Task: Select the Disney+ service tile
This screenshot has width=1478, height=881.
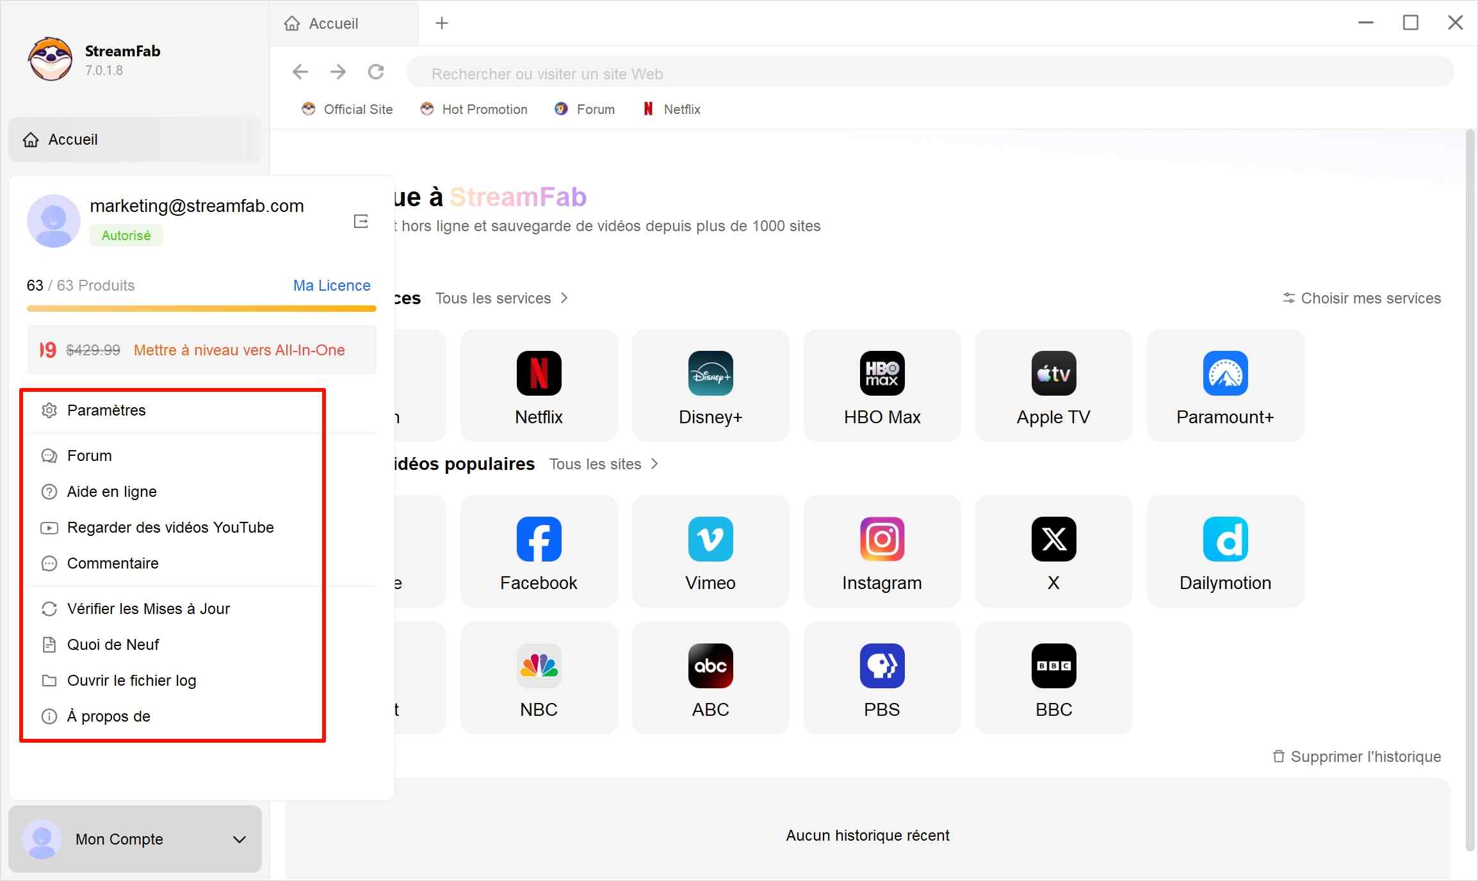Action: (710, 384)
